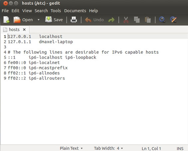Screen dimensions: 188x151
Task: Undo the last action
Action: [x=94, y=20]
